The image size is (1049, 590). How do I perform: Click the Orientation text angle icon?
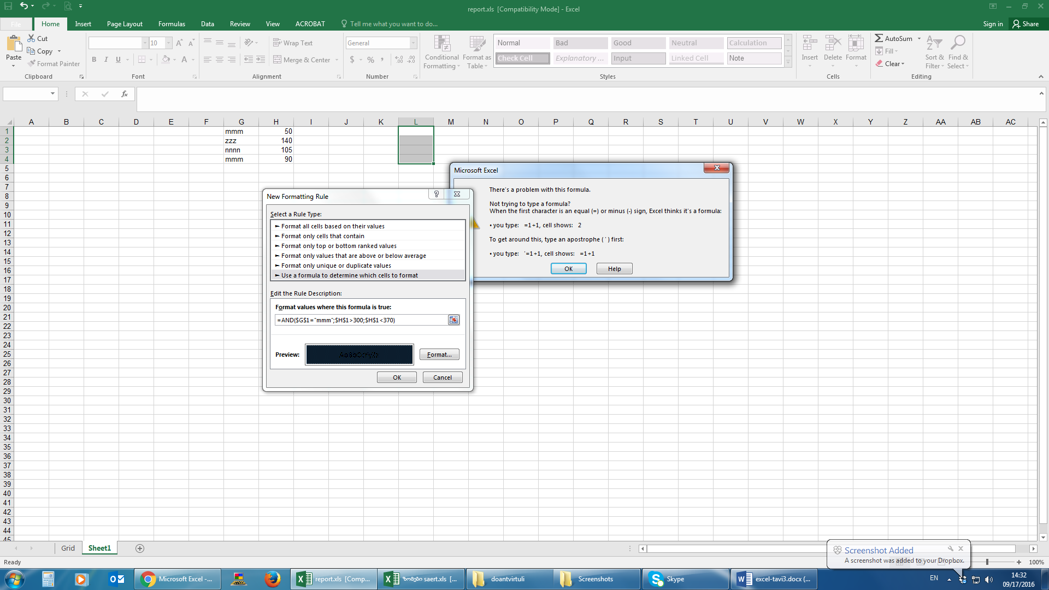click(x=249, y=43)
